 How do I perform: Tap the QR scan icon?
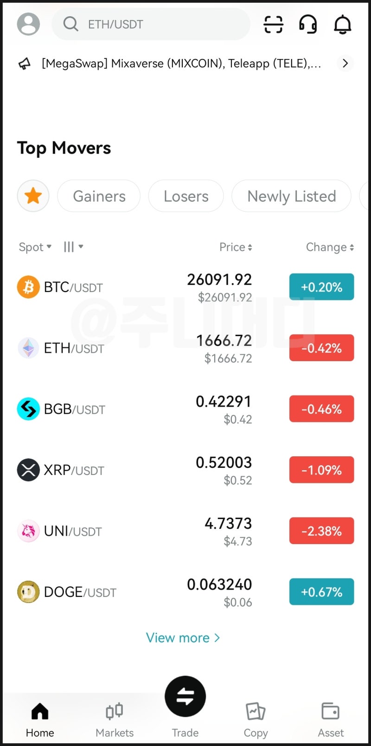pyautogui.click(x=273, y=24)
